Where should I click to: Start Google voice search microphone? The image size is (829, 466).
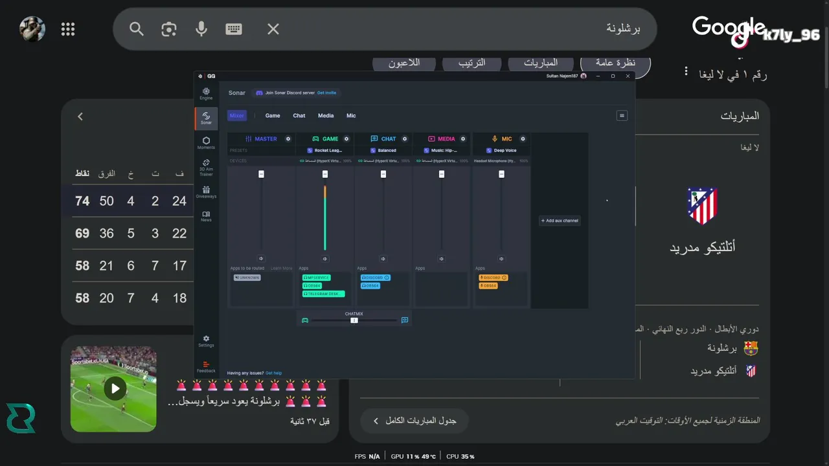point(201,29)
